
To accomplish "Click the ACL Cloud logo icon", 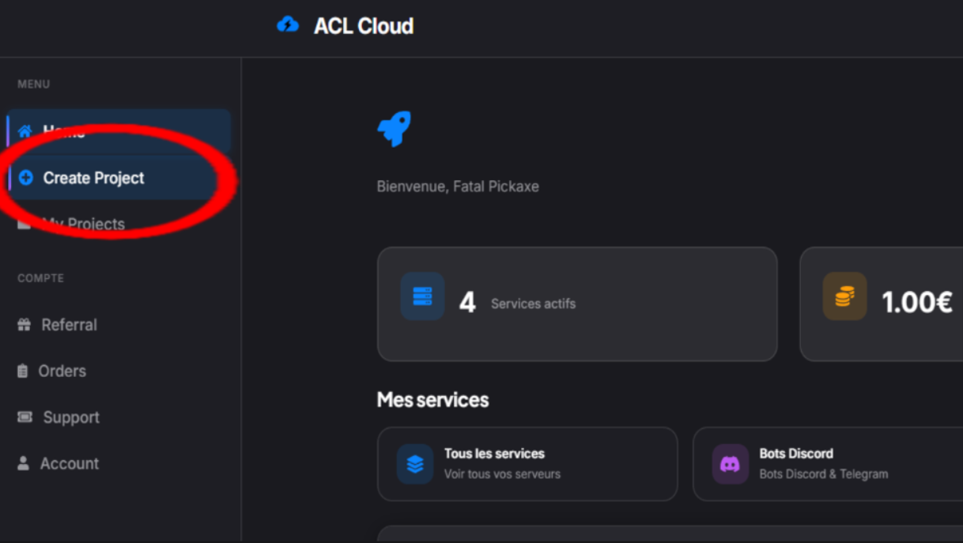I will point(288,25).
